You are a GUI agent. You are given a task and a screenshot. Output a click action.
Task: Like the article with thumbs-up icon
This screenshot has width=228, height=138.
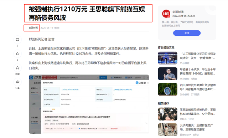pos(17,54)
